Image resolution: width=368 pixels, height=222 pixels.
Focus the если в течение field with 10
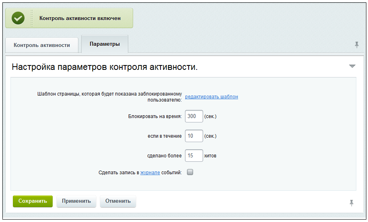(x=194, y=136)
